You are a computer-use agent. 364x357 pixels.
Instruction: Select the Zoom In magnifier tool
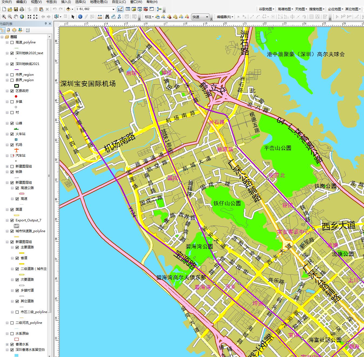[4, 17]
